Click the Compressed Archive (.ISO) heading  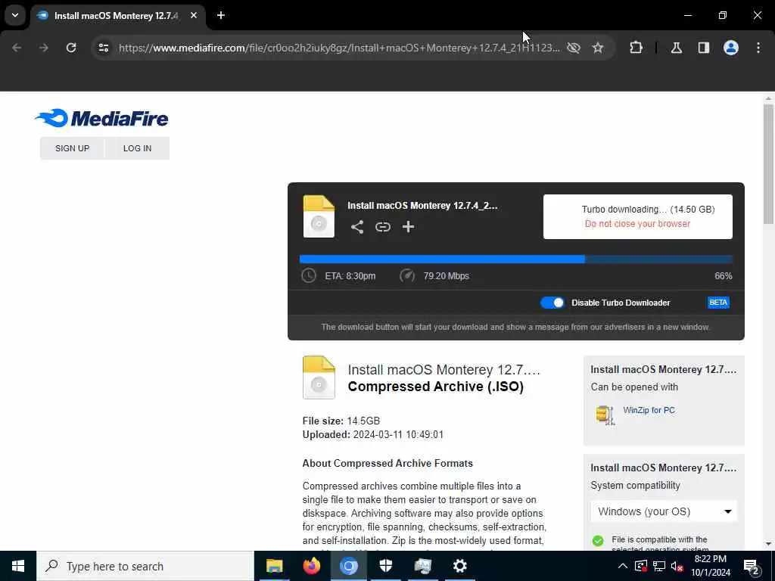[435, 387]
